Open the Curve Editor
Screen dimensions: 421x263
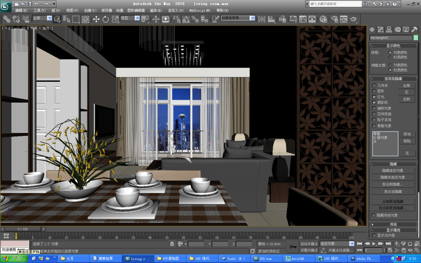(x=303, y=19)
